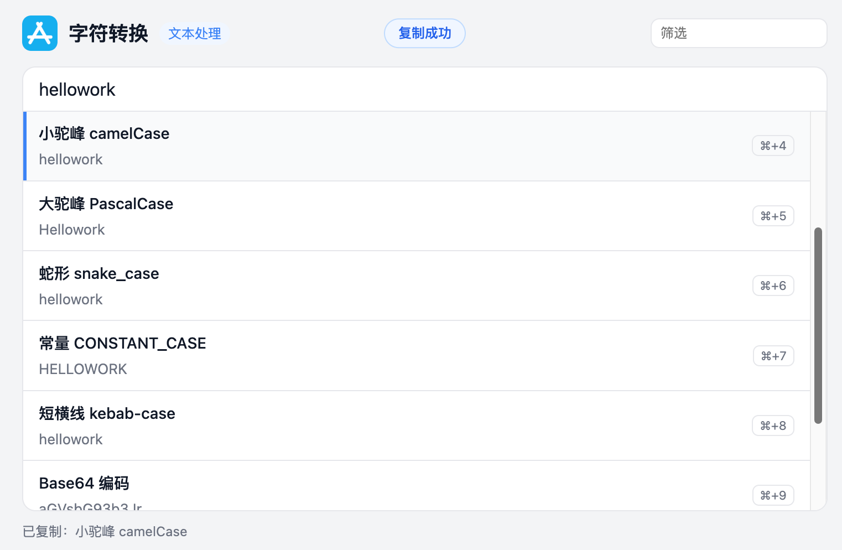
Task: Click the ⌘+9 shortcut badge
Action: 773,495
